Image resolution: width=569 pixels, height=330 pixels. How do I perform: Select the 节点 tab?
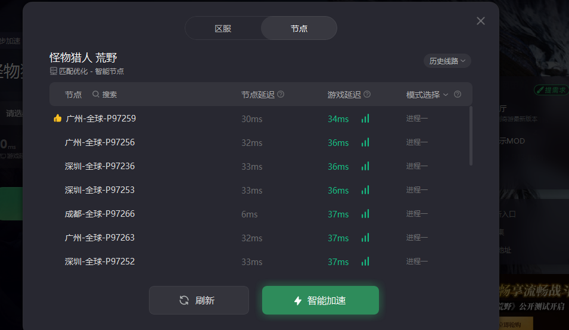299,28
